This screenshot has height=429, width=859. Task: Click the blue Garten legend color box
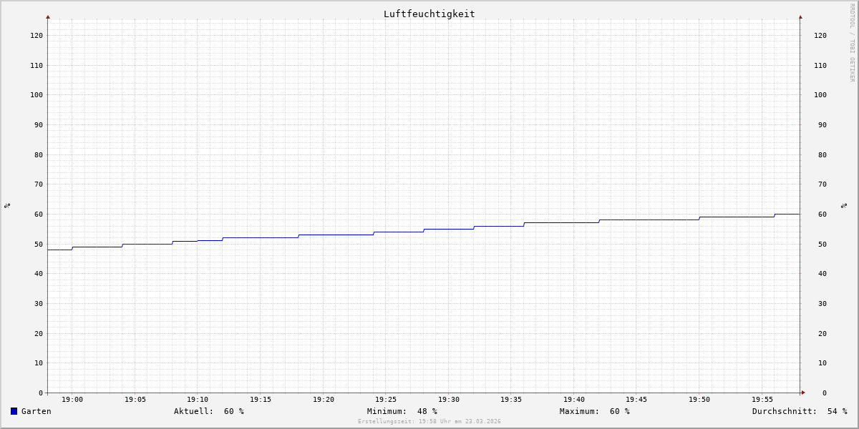click(x=14, y=411)
